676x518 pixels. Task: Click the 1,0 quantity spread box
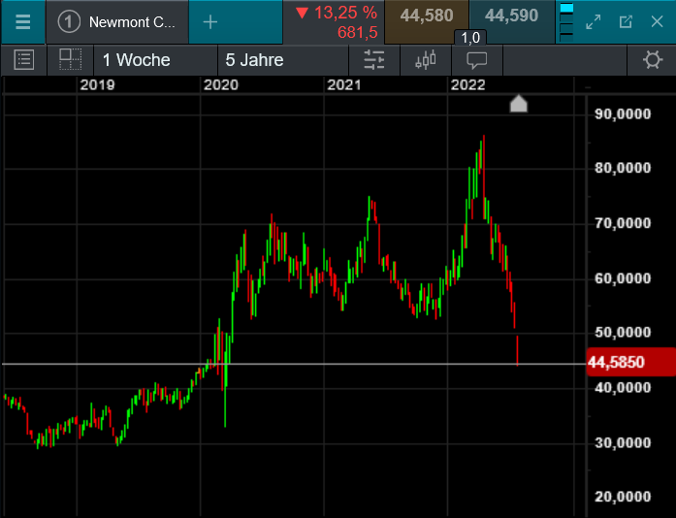pyautogui.click(x=469, y=38)
